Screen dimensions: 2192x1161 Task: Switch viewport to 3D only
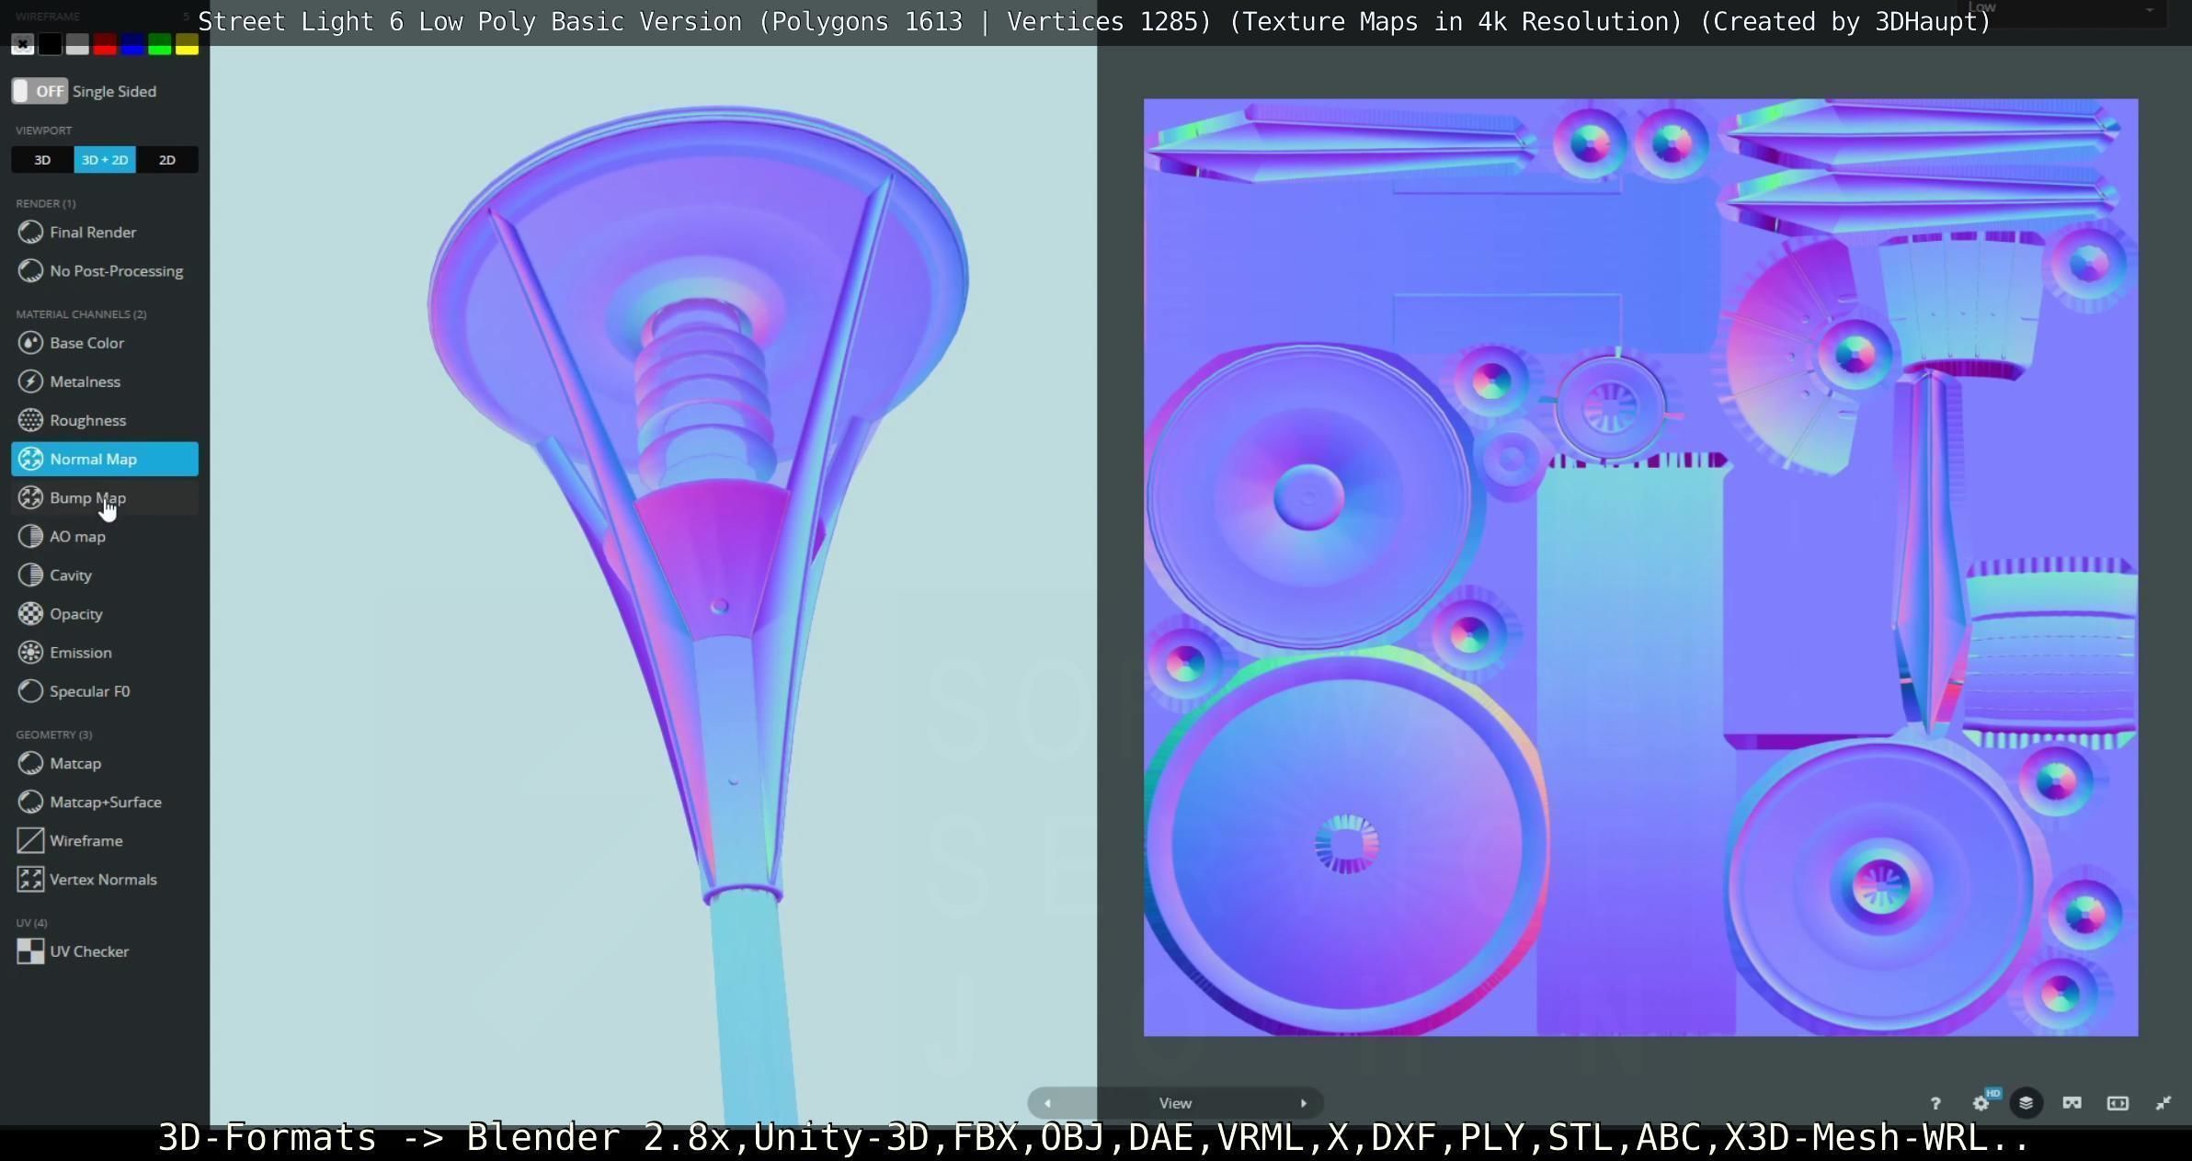[x=42, y=160]
